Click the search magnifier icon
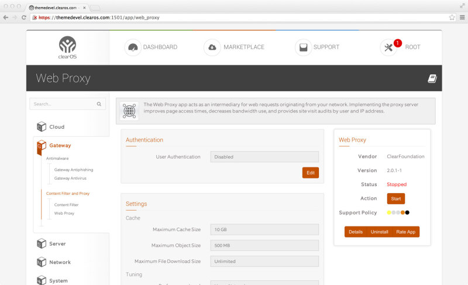The width and height of the screenshot is (468, 285). [99, 104]
